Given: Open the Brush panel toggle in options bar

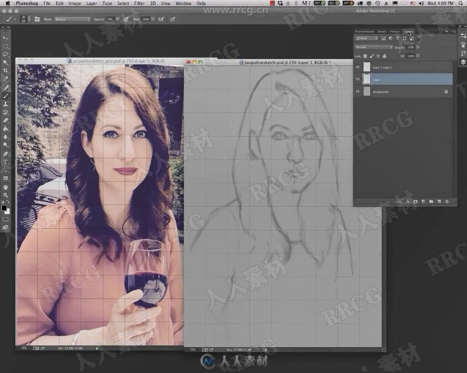Looking at the screenshot, I should tap(37, 19).
